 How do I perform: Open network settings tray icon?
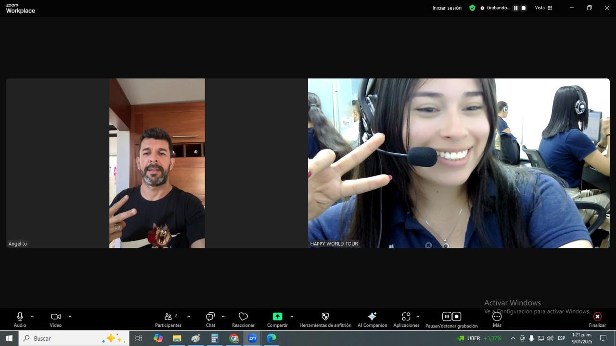click(540, 338)
